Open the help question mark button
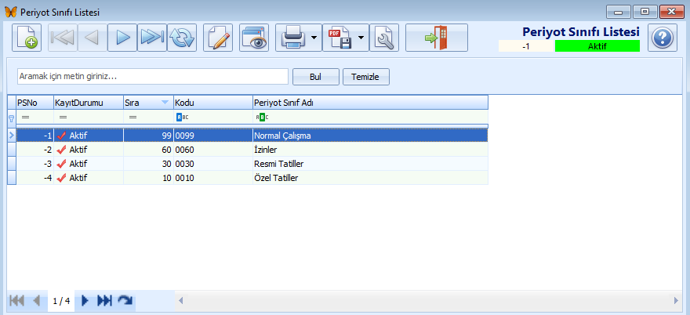The image size is (690, 315). pyautogui.click(x=662, y=38)
